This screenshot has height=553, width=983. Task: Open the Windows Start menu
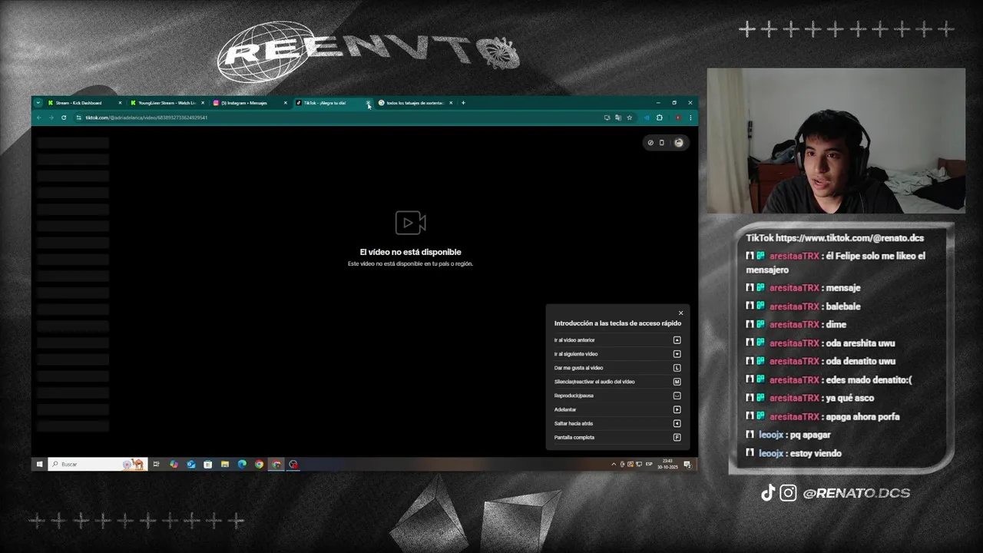39,464
